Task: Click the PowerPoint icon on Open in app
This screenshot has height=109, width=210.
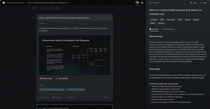Action: [41, 79]
